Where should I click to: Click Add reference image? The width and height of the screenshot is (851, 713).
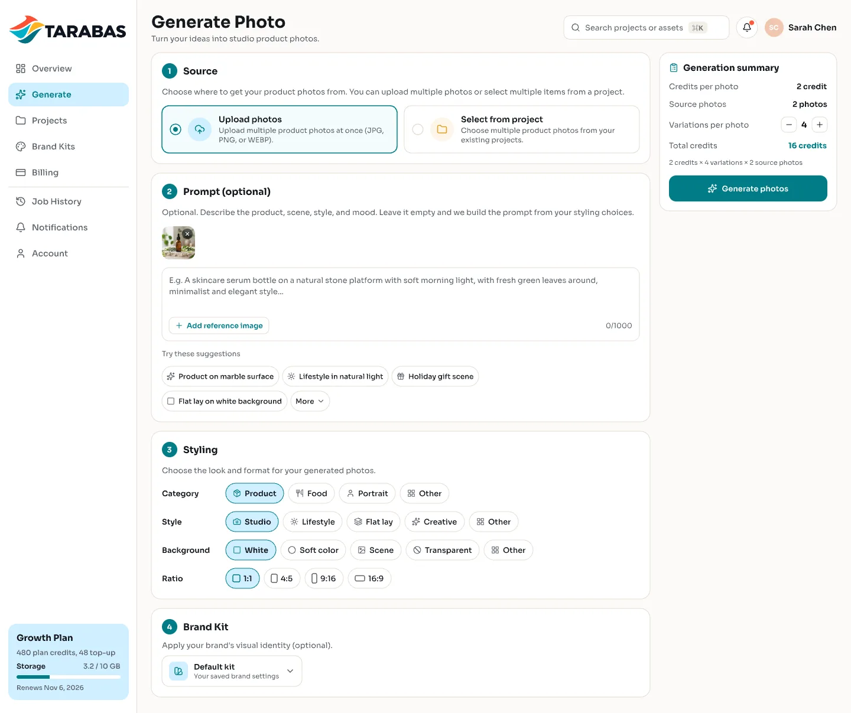219,325
